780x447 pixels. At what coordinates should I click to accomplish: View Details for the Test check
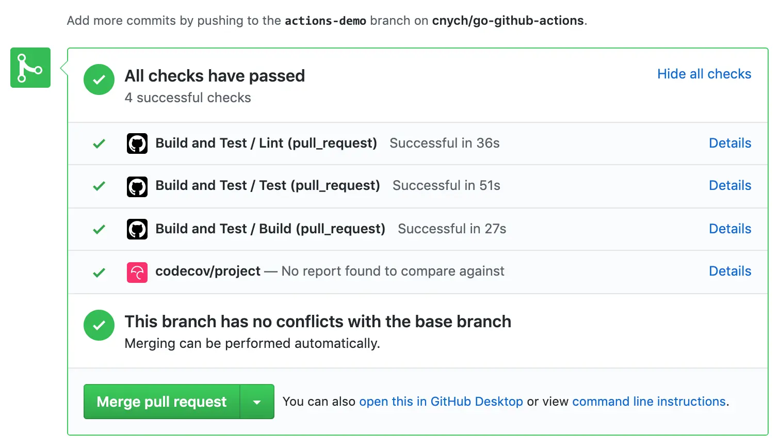point(729,185)
